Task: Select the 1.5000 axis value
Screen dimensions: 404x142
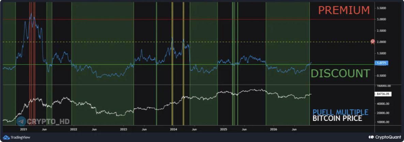Action: pos(382,53)
